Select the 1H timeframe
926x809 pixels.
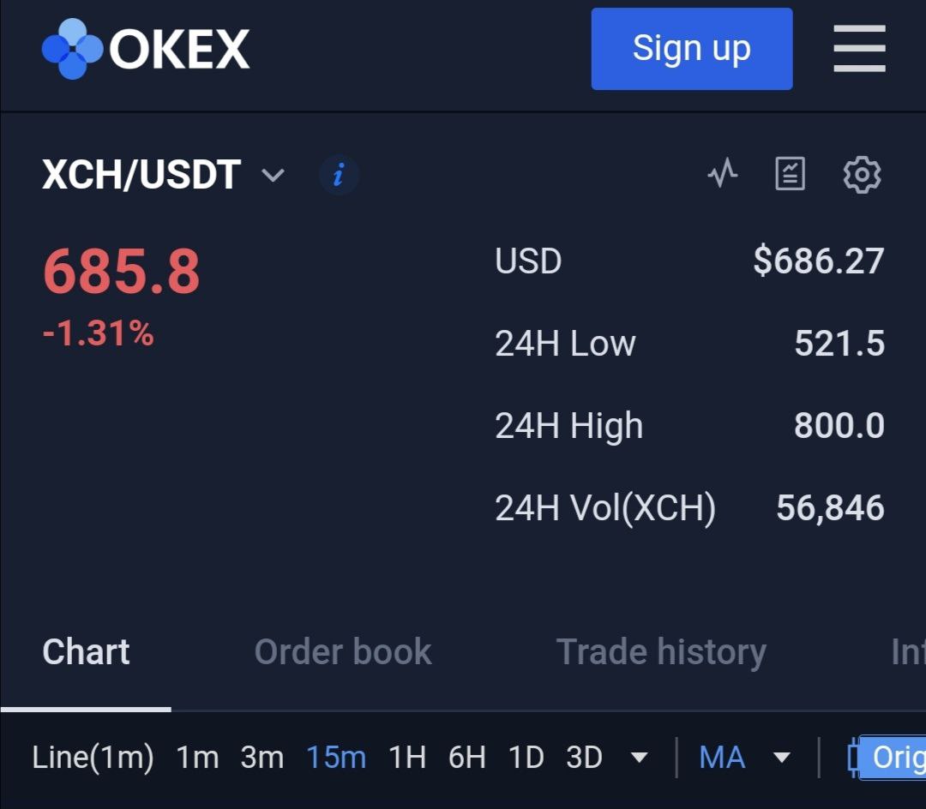(407, 757)
